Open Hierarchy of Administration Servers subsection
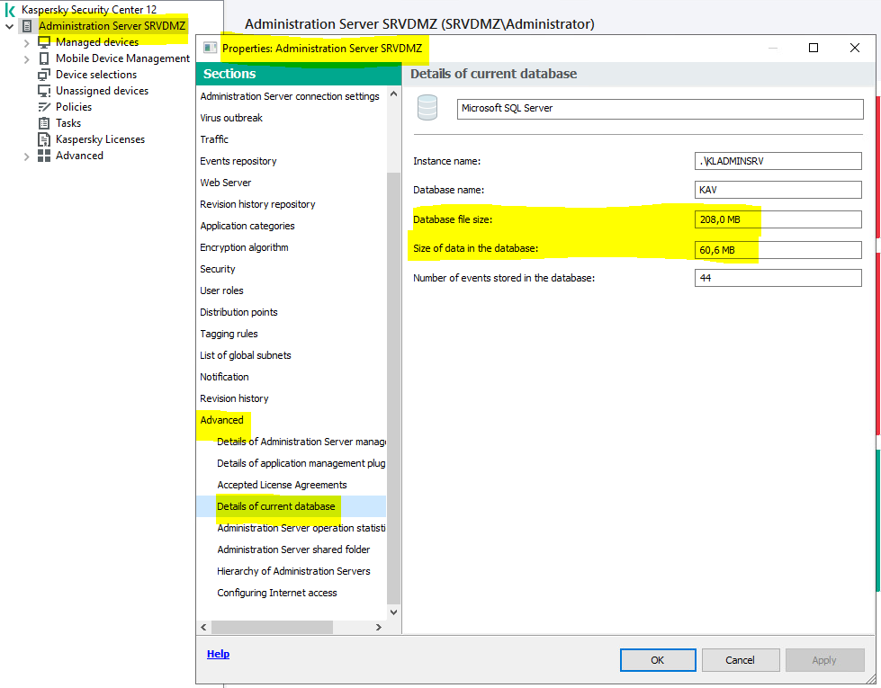Screen dimensions: 881x688 tap(293, 571)
